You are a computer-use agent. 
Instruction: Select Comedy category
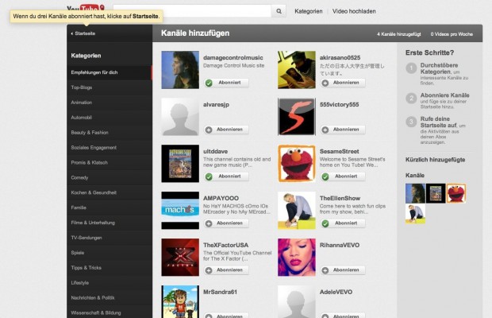click(x=110, y=177)
